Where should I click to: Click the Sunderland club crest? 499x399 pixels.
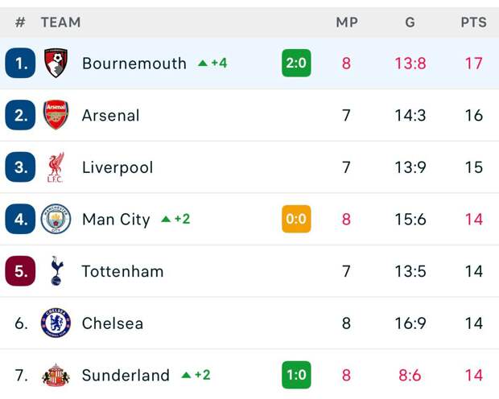point(56,375)
